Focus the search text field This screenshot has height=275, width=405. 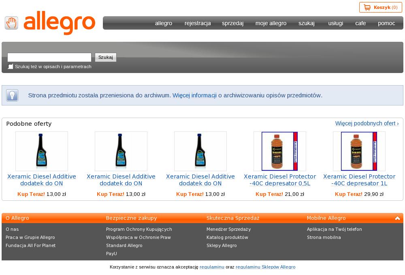[49, 57]
